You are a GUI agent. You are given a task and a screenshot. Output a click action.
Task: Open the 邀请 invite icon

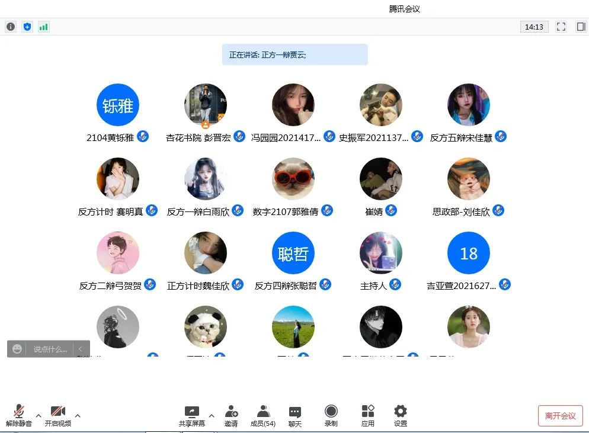click(231, 416)
